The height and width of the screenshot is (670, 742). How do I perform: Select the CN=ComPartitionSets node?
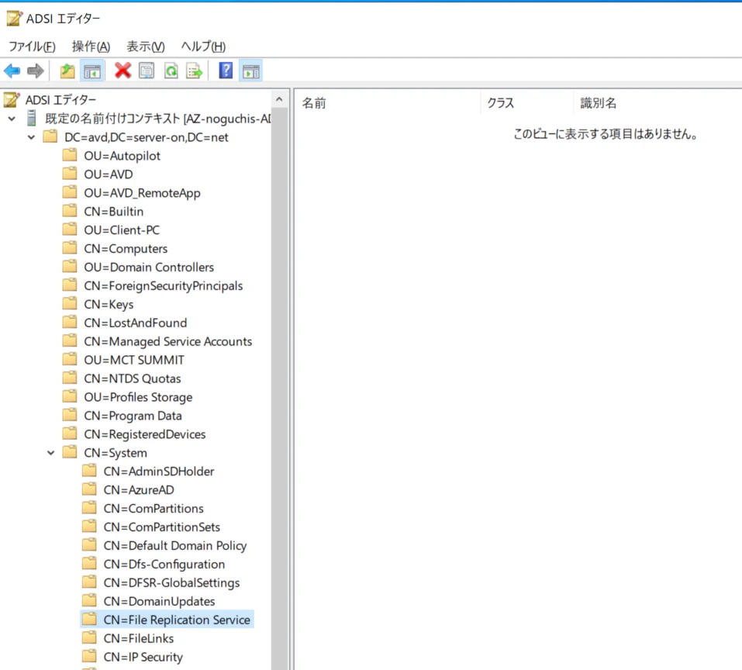click(162, 527)
